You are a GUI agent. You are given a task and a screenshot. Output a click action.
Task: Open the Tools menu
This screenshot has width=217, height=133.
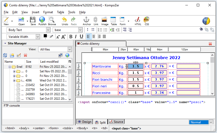tap(72, 12)
